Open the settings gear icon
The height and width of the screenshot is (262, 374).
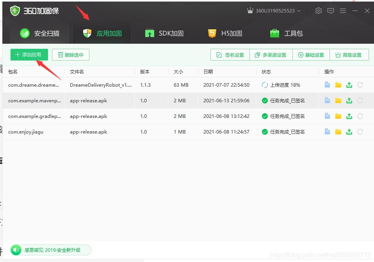click(x=319, y=11)
